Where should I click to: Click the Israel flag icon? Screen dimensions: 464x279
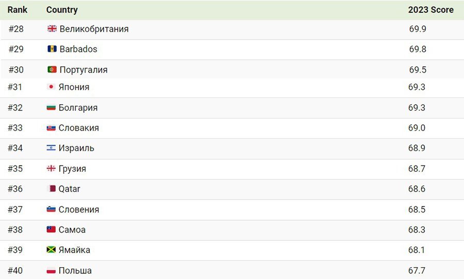[51, 148]
